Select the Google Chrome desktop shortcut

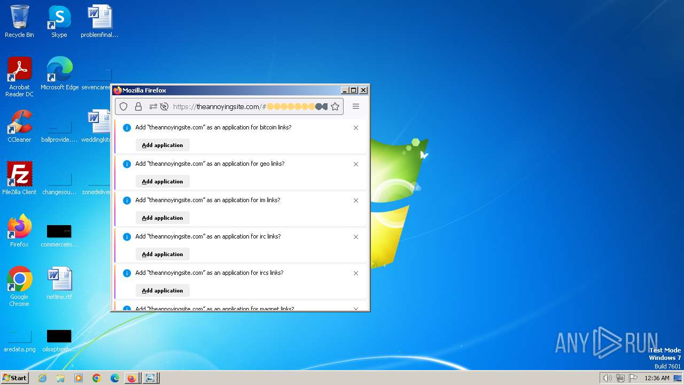(x=19, y=286)
